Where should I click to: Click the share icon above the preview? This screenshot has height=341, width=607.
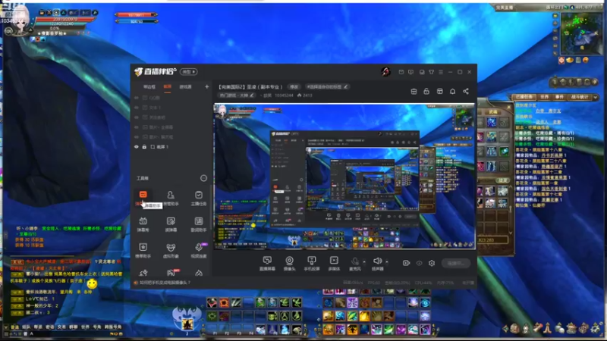tap(466, 91)
